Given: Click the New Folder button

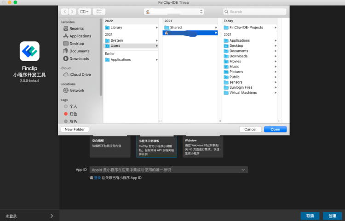Looking at the screenshot, I should (75, 129).
